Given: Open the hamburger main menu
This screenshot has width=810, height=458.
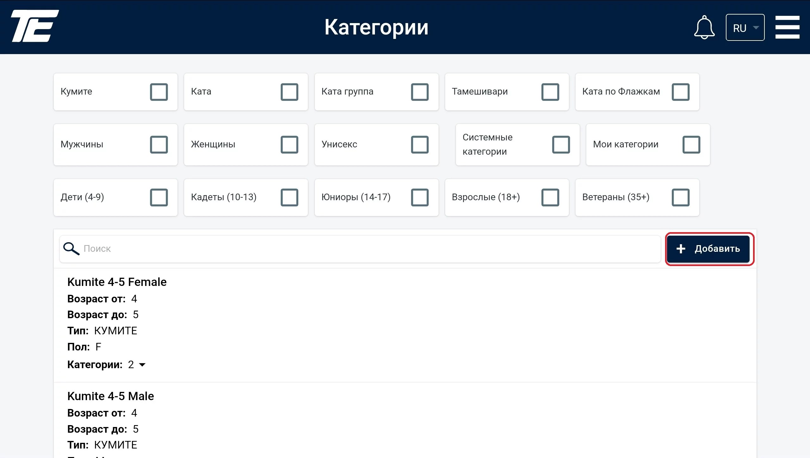Looking at the screenshot, I should tap(787, 27).
